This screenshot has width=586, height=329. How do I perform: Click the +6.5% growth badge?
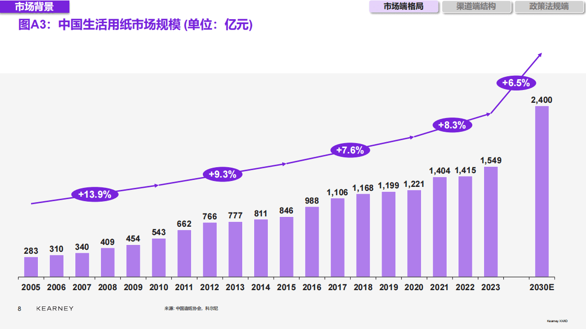[x=515, y=83]
